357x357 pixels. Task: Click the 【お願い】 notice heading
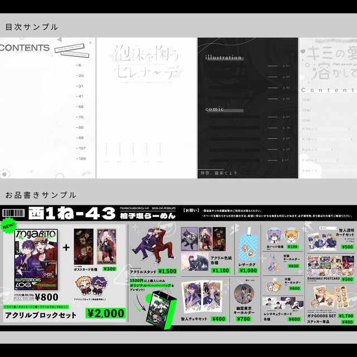(191, 210)
